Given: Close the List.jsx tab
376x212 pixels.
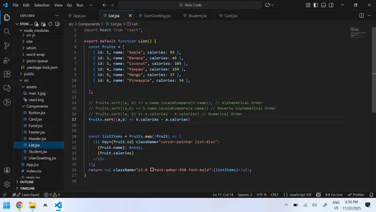Looking at the screenshot, I should (x=130, y=15).
